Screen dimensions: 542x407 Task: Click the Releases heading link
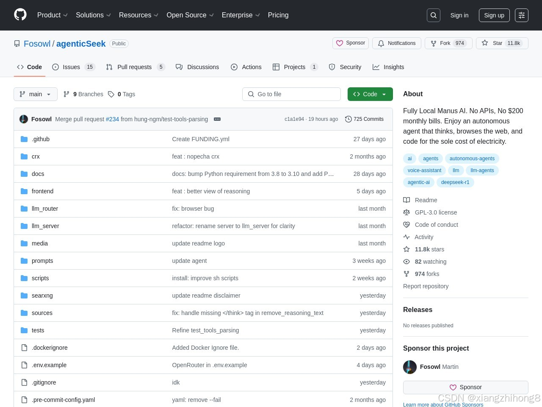pos(418,310)
